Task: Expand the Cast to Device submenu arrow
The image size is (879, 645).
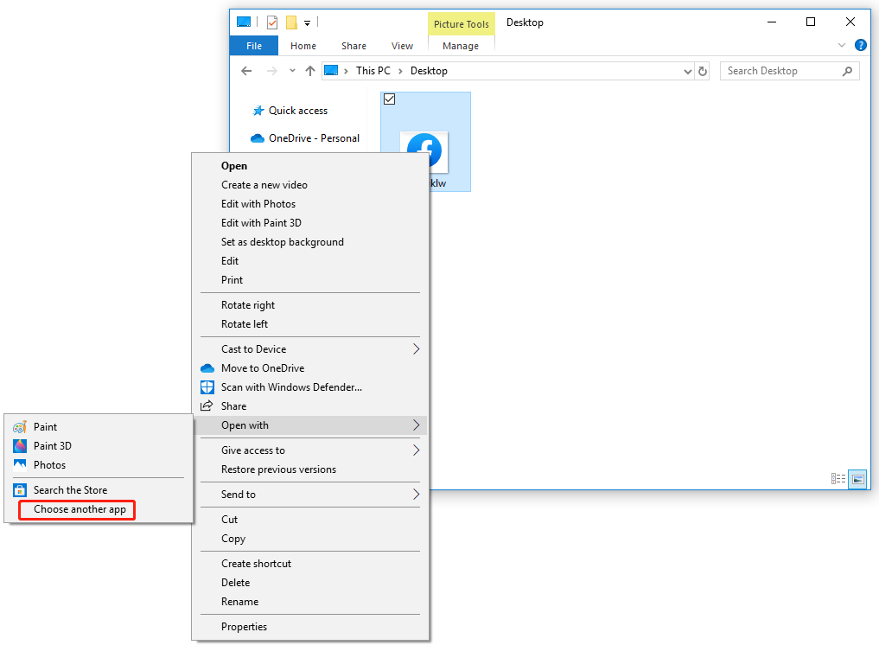Action: (416, 349)
